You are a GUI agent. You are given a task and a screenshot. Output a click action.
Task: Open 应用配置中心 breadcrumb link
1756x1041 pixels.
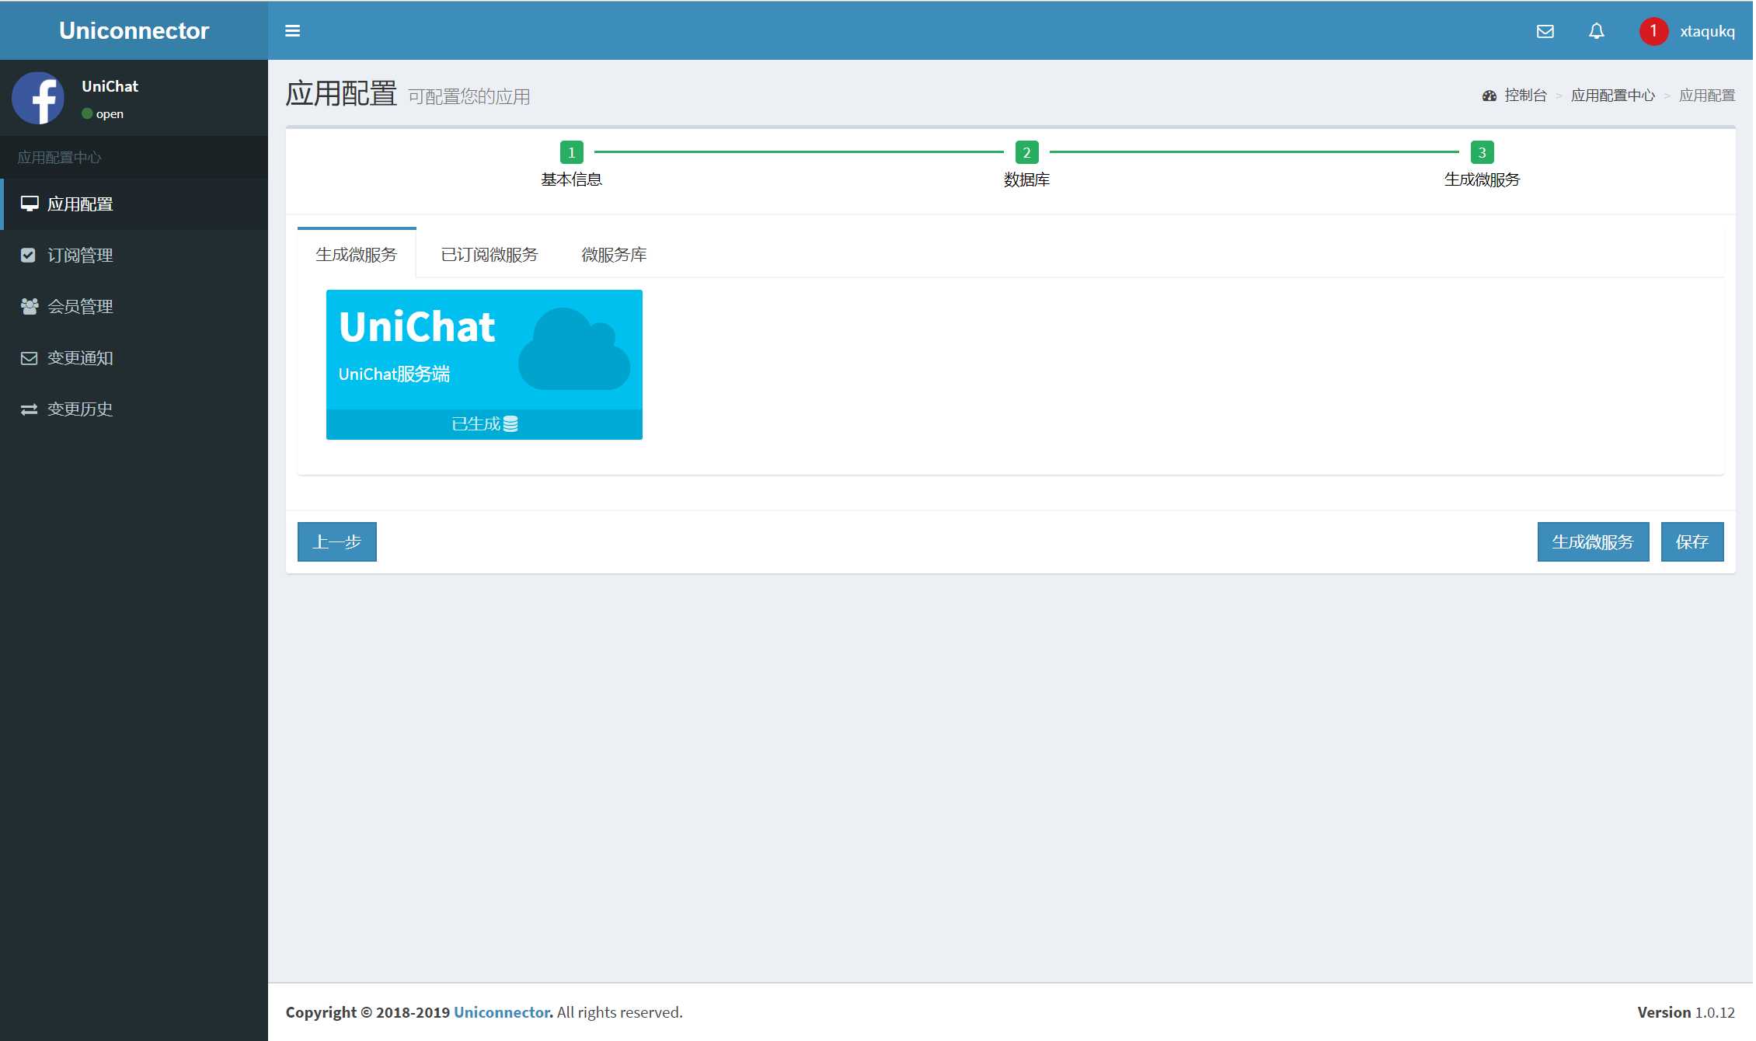coord(1613,96)
